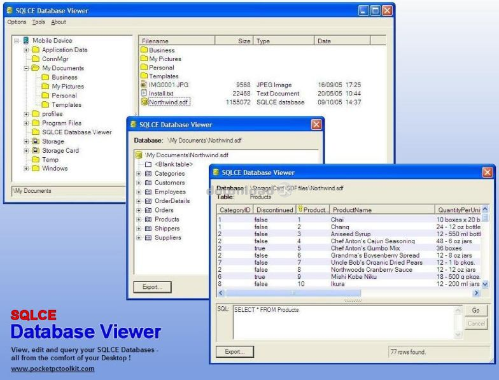Select the Mobile Device icon in tree
This screenshot has height=380, width=499.
coord(26,41)
